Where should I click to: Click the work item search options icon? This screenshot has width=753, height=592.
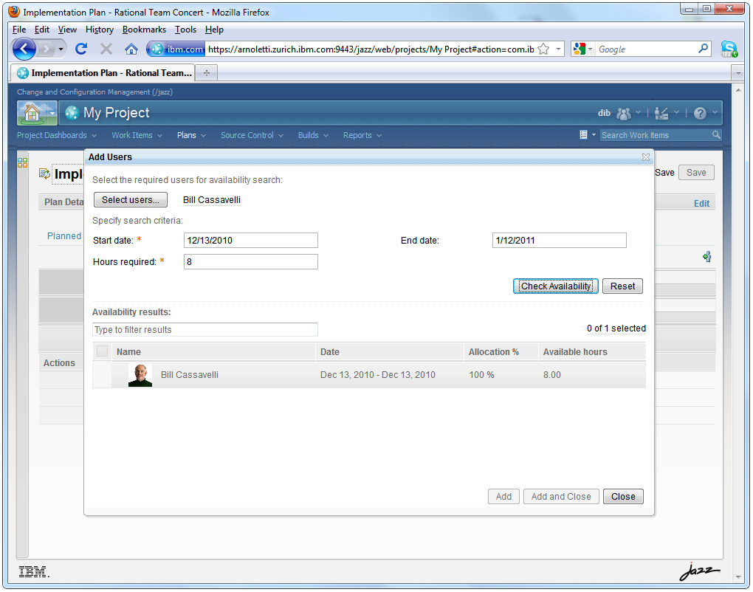(583, 135)
